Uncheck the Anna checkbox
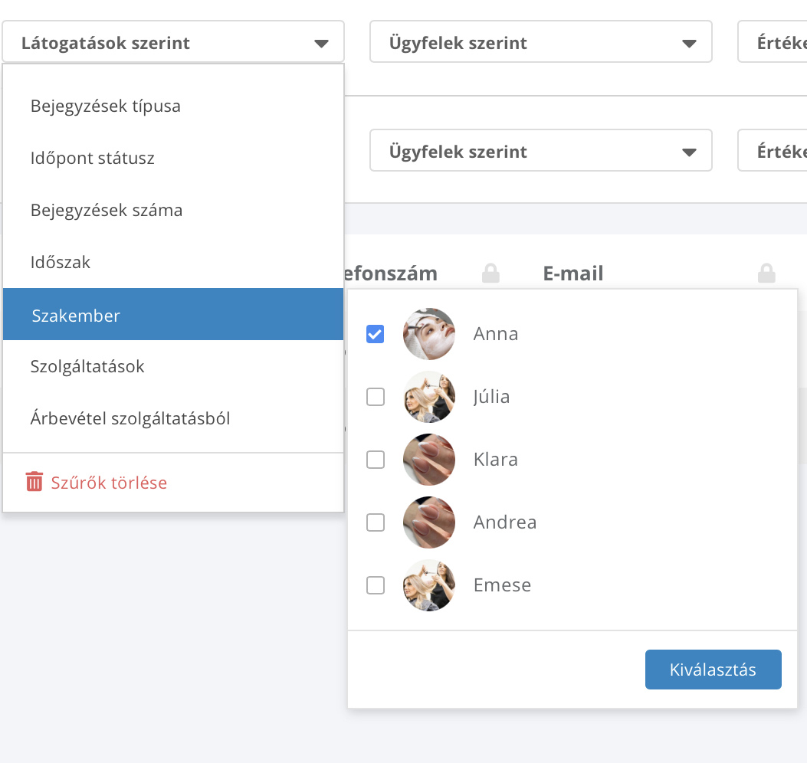 click(x=376, y=334)
